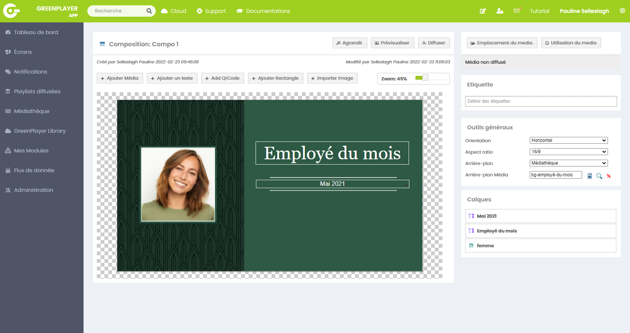The width and height of the screenshot is (630, 333).
Task: Click Ajouter un texte button
Action: (172, 78)
